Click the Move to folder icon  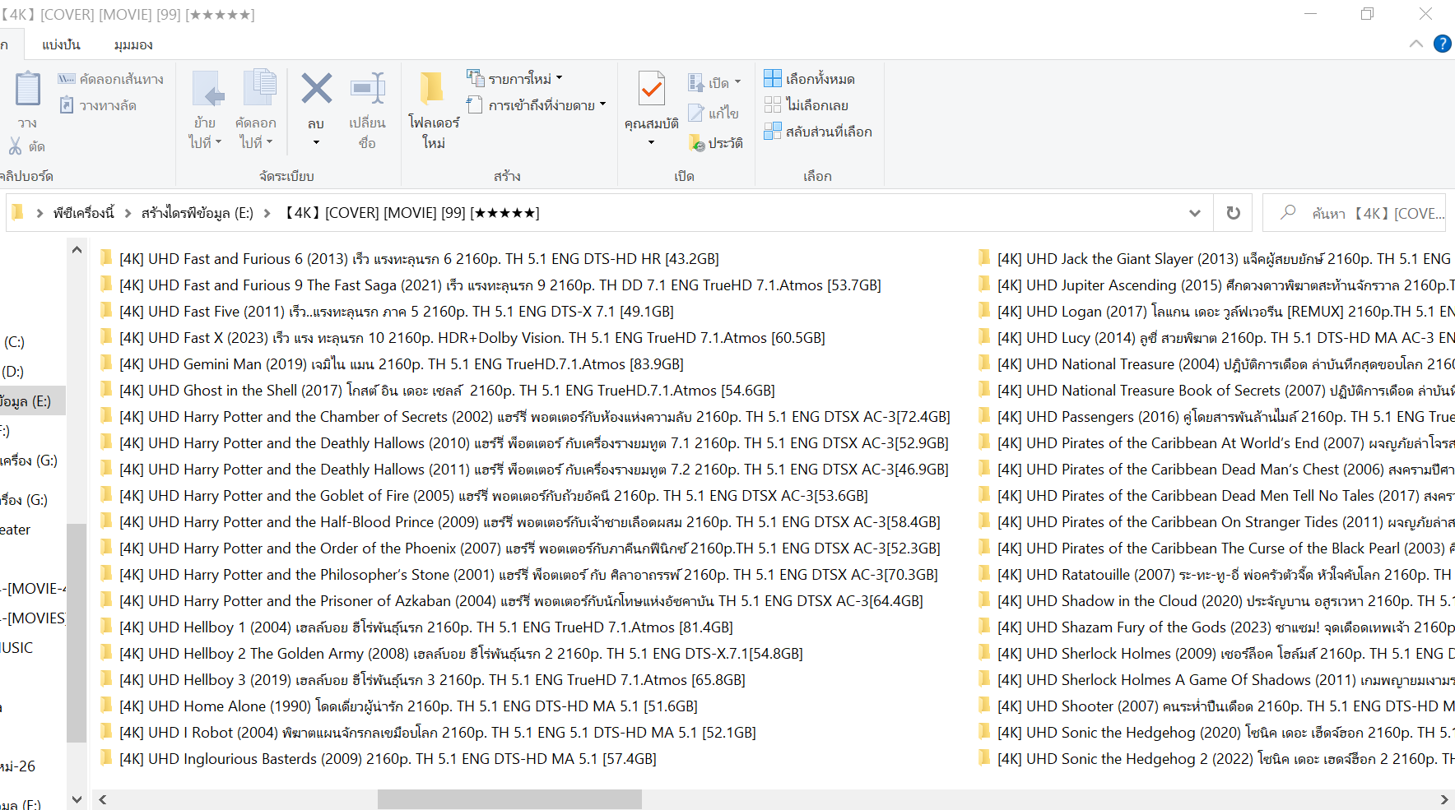point(207,90)
